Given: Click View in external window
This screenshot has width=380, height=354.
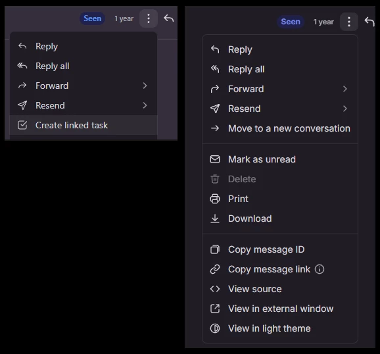Looking at the screenshot, I should pos(280,309).
